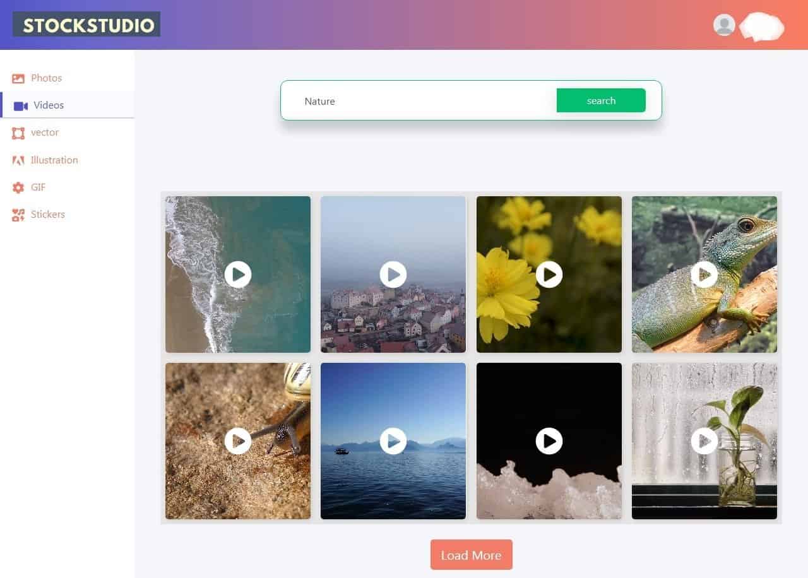
Task: Click the GIF gear icon
Action: (x=18, y=188)
